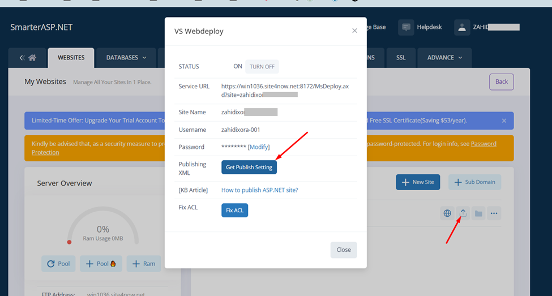Screen dimensions: 552x296
Task: Turn off the Webdeploy status
Action: click(262, 67)
